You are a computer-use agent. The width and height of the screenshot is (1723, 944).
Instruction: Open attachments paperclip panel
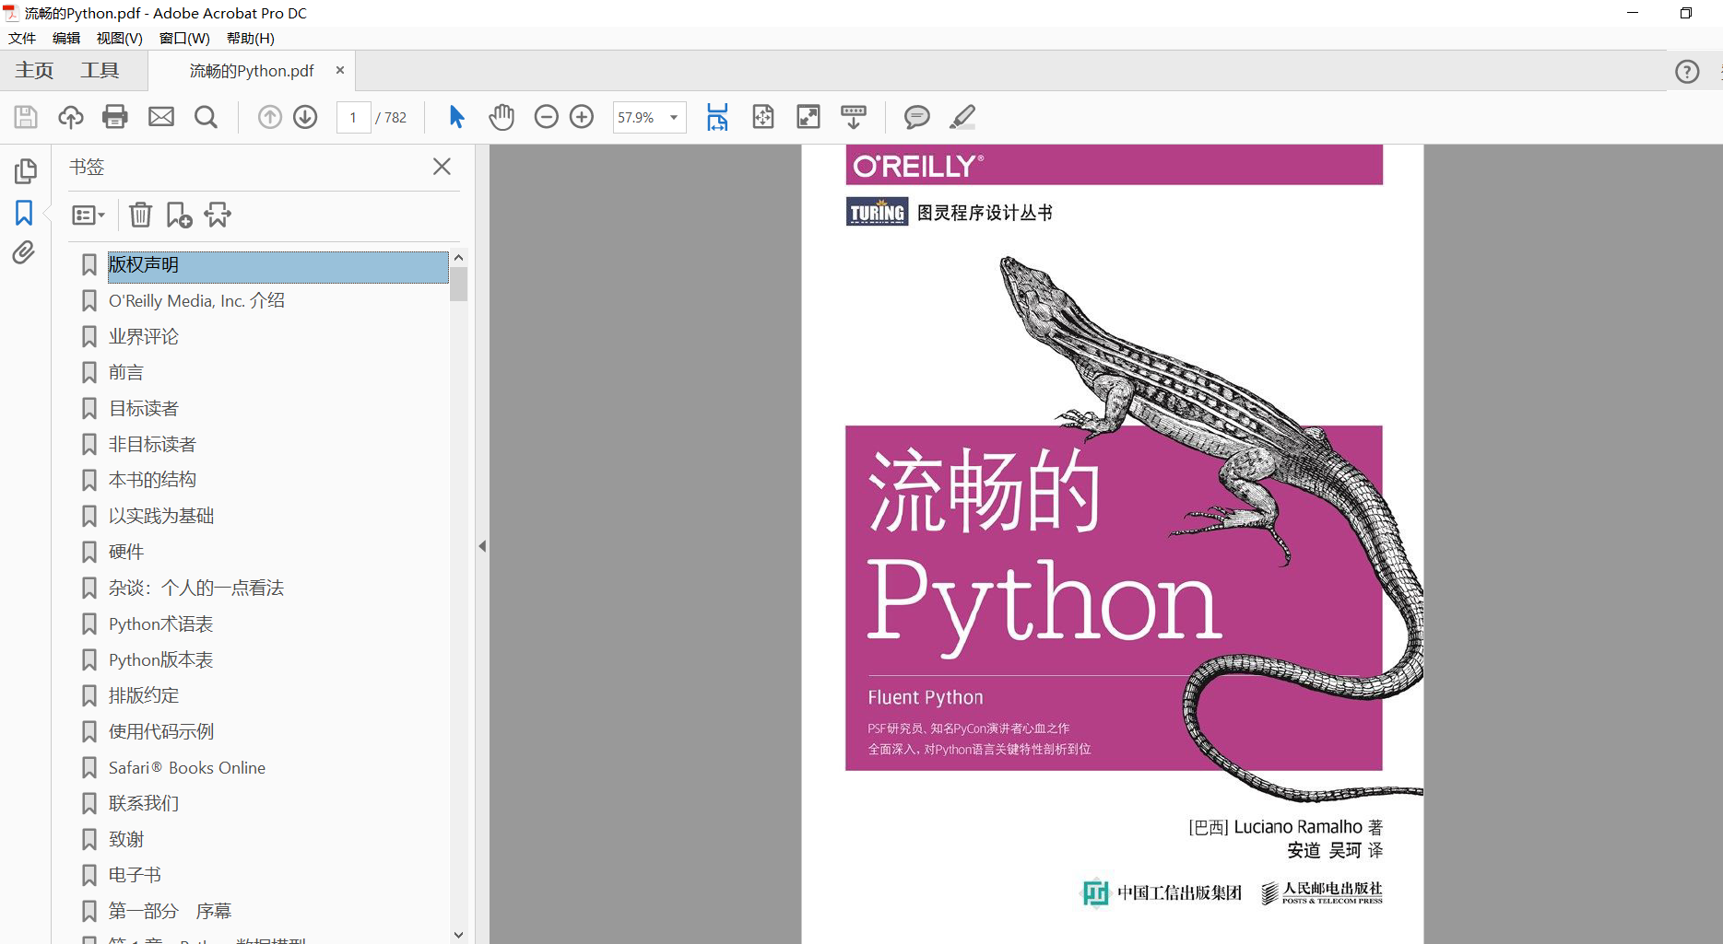tap(24, 252)
